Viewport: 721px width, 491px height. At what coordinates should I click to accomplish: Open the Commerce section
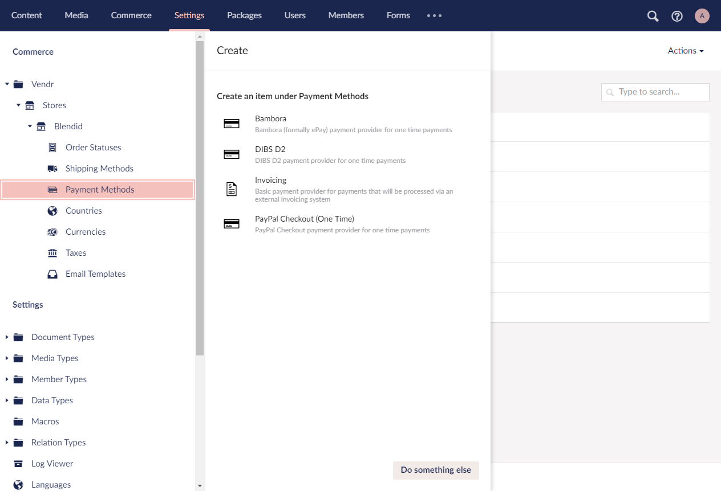click(131, 15)
